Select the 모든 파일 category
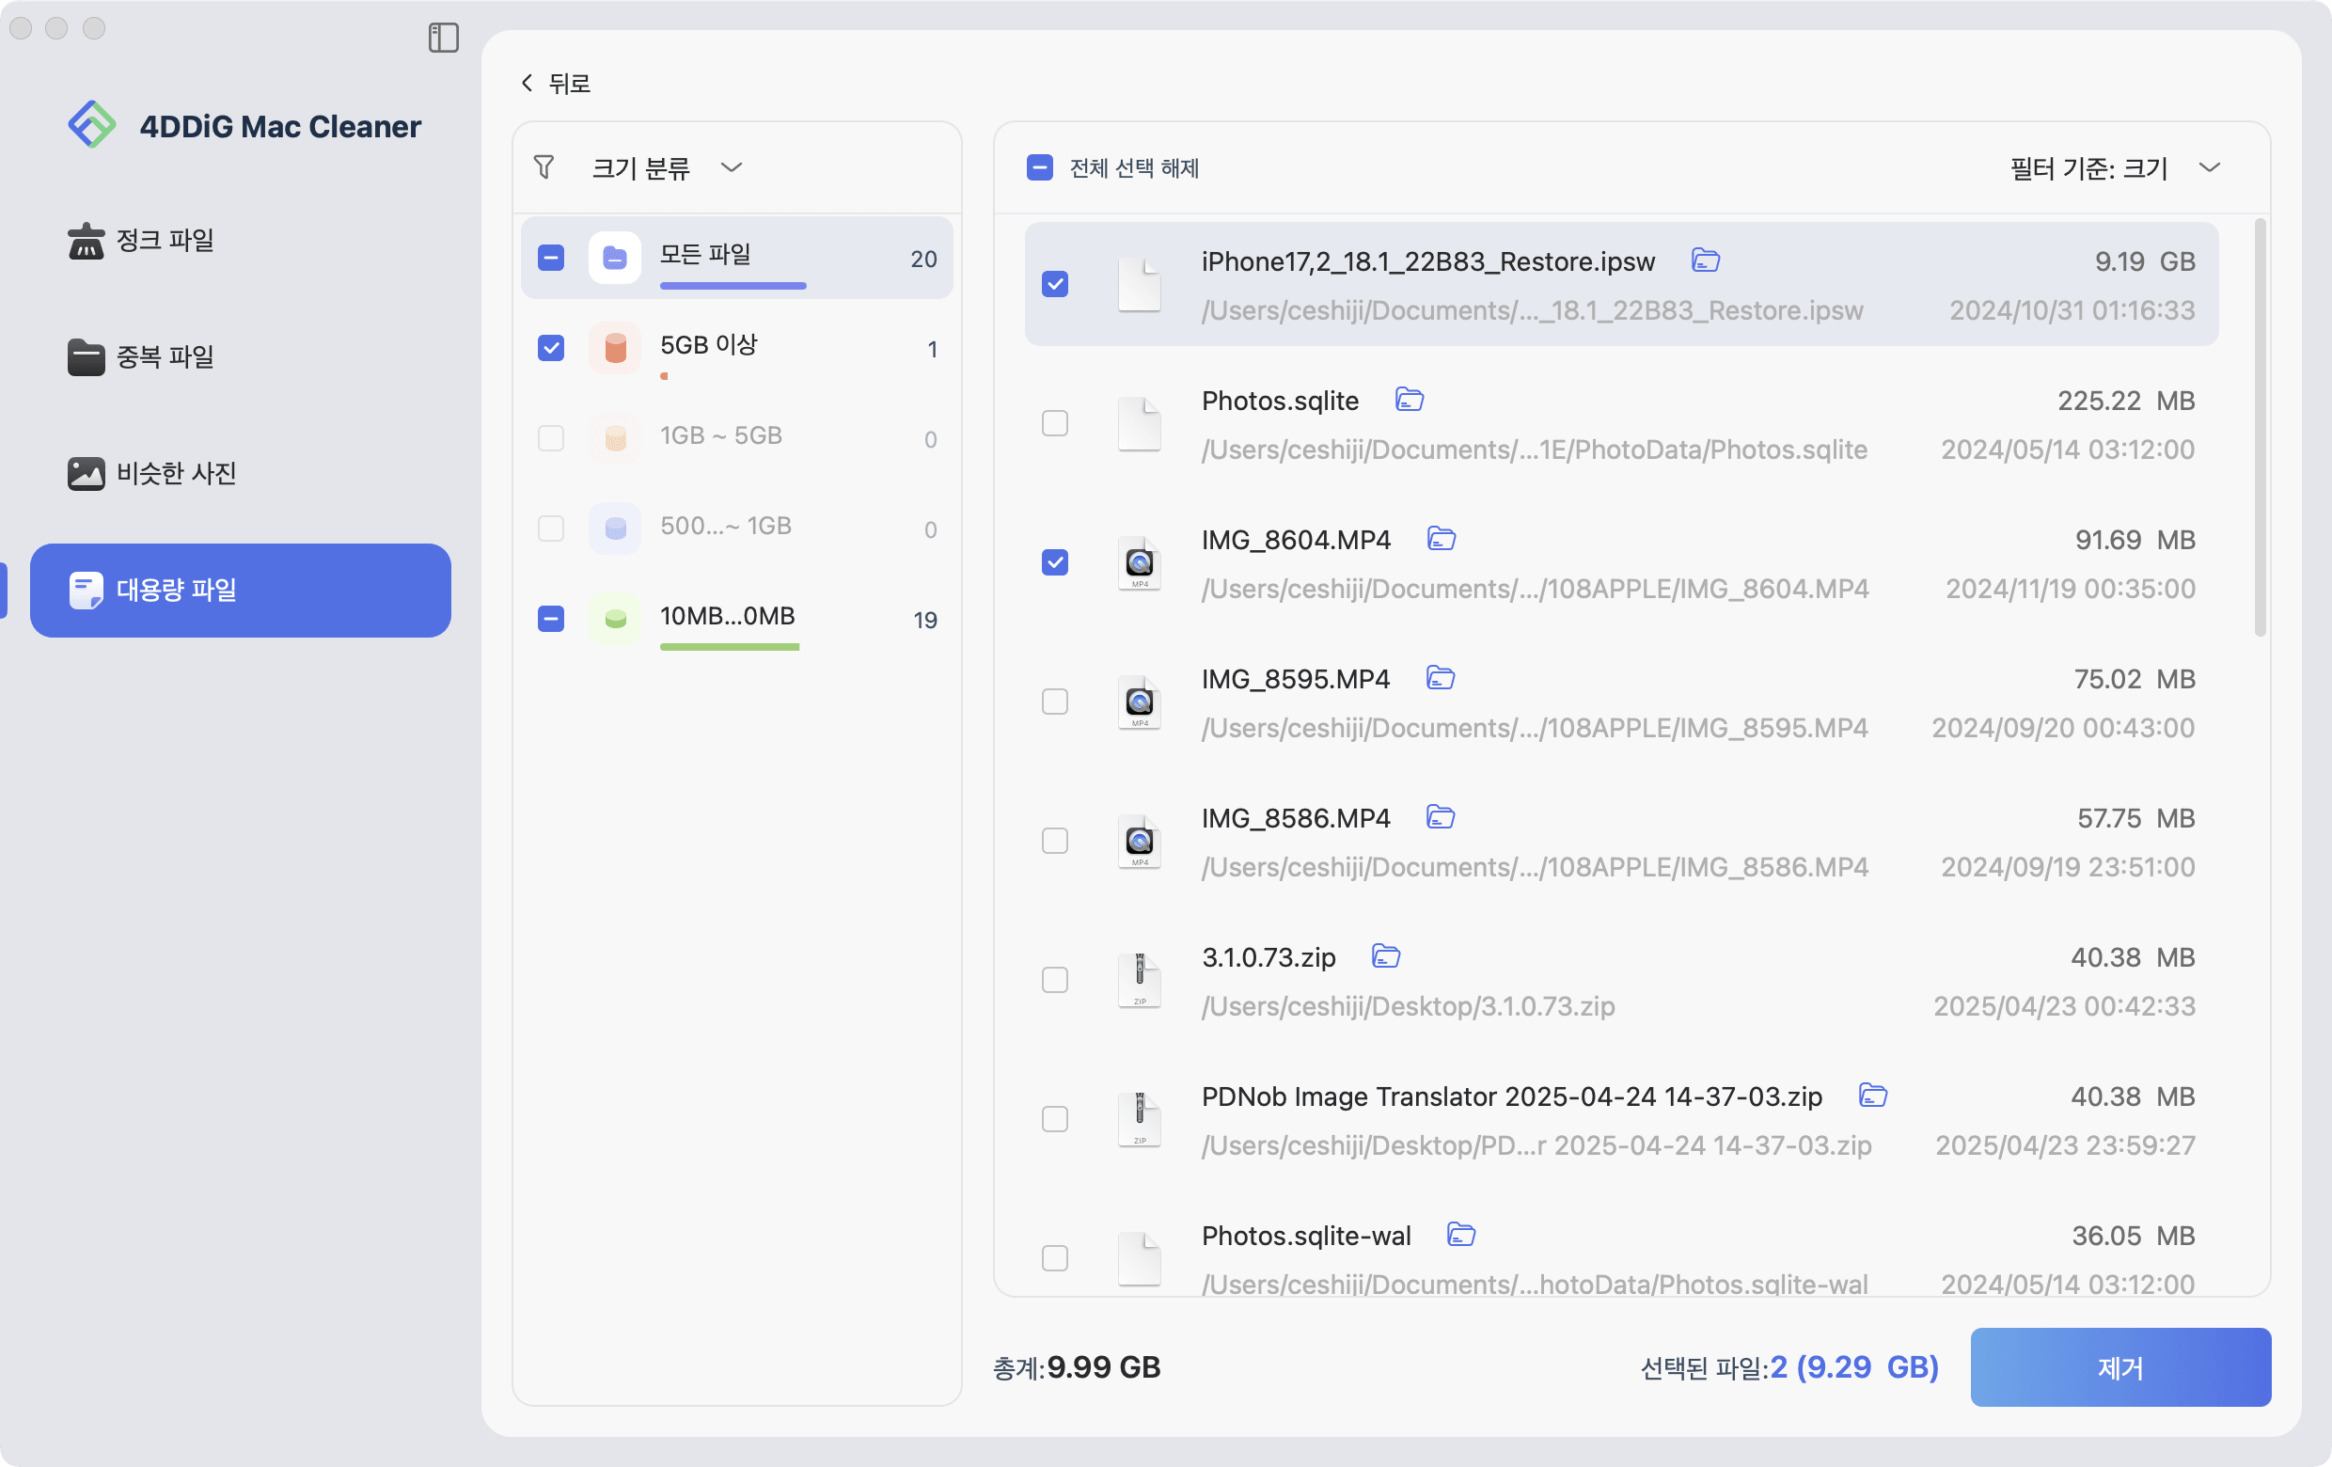The width and height of the screenshot is (2332, 1467). [x=736, y=258]
